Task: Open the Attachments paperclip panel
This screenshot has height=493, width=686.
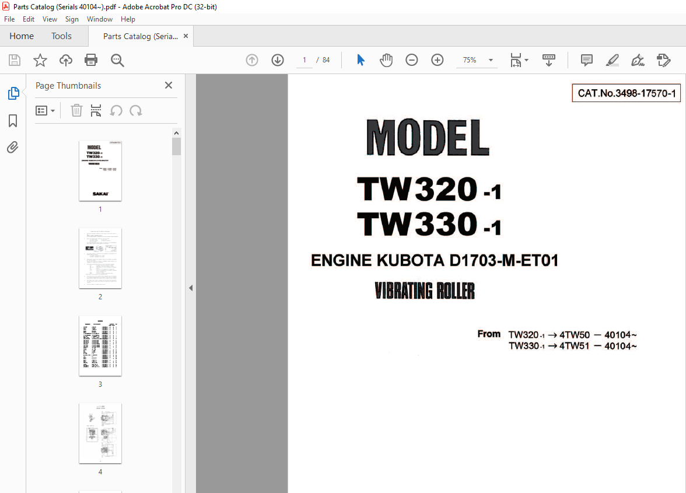Action: coord(13,148)
